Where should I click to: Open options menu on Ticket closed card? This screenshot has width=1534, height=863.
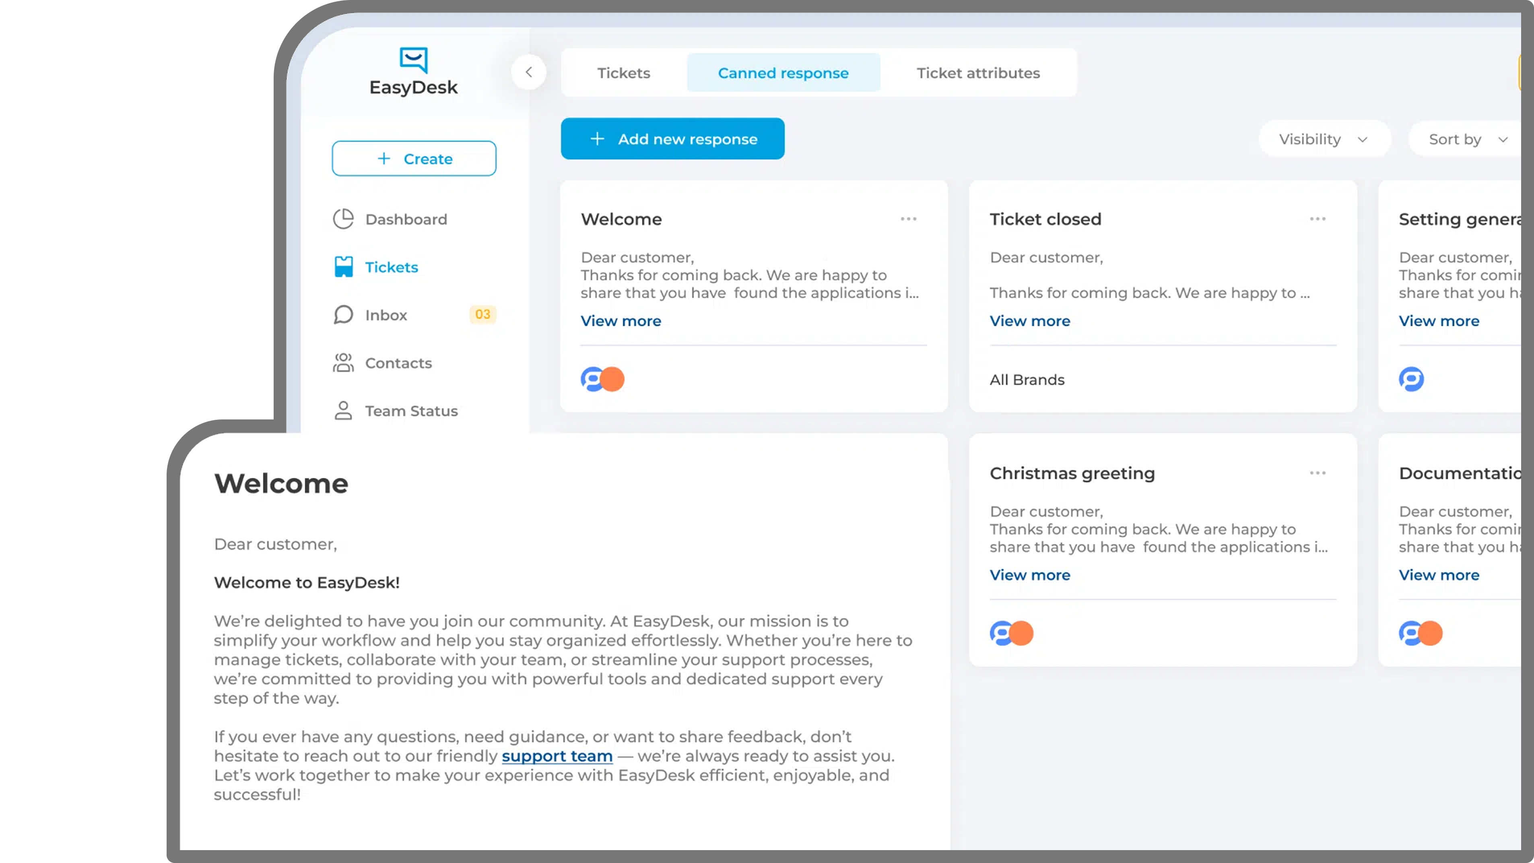(x=1317, y=219)
